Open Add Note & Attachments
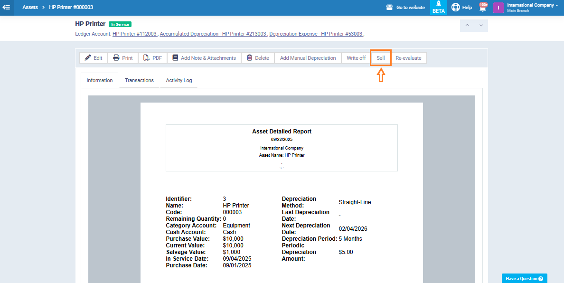Viewport: 564px width, 283px height. point(204,58)
